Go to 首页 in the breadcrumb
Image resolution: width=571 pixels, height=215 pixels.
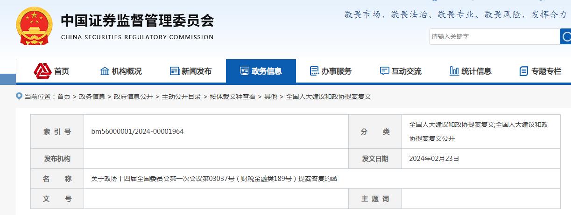[x=63, y=97]
